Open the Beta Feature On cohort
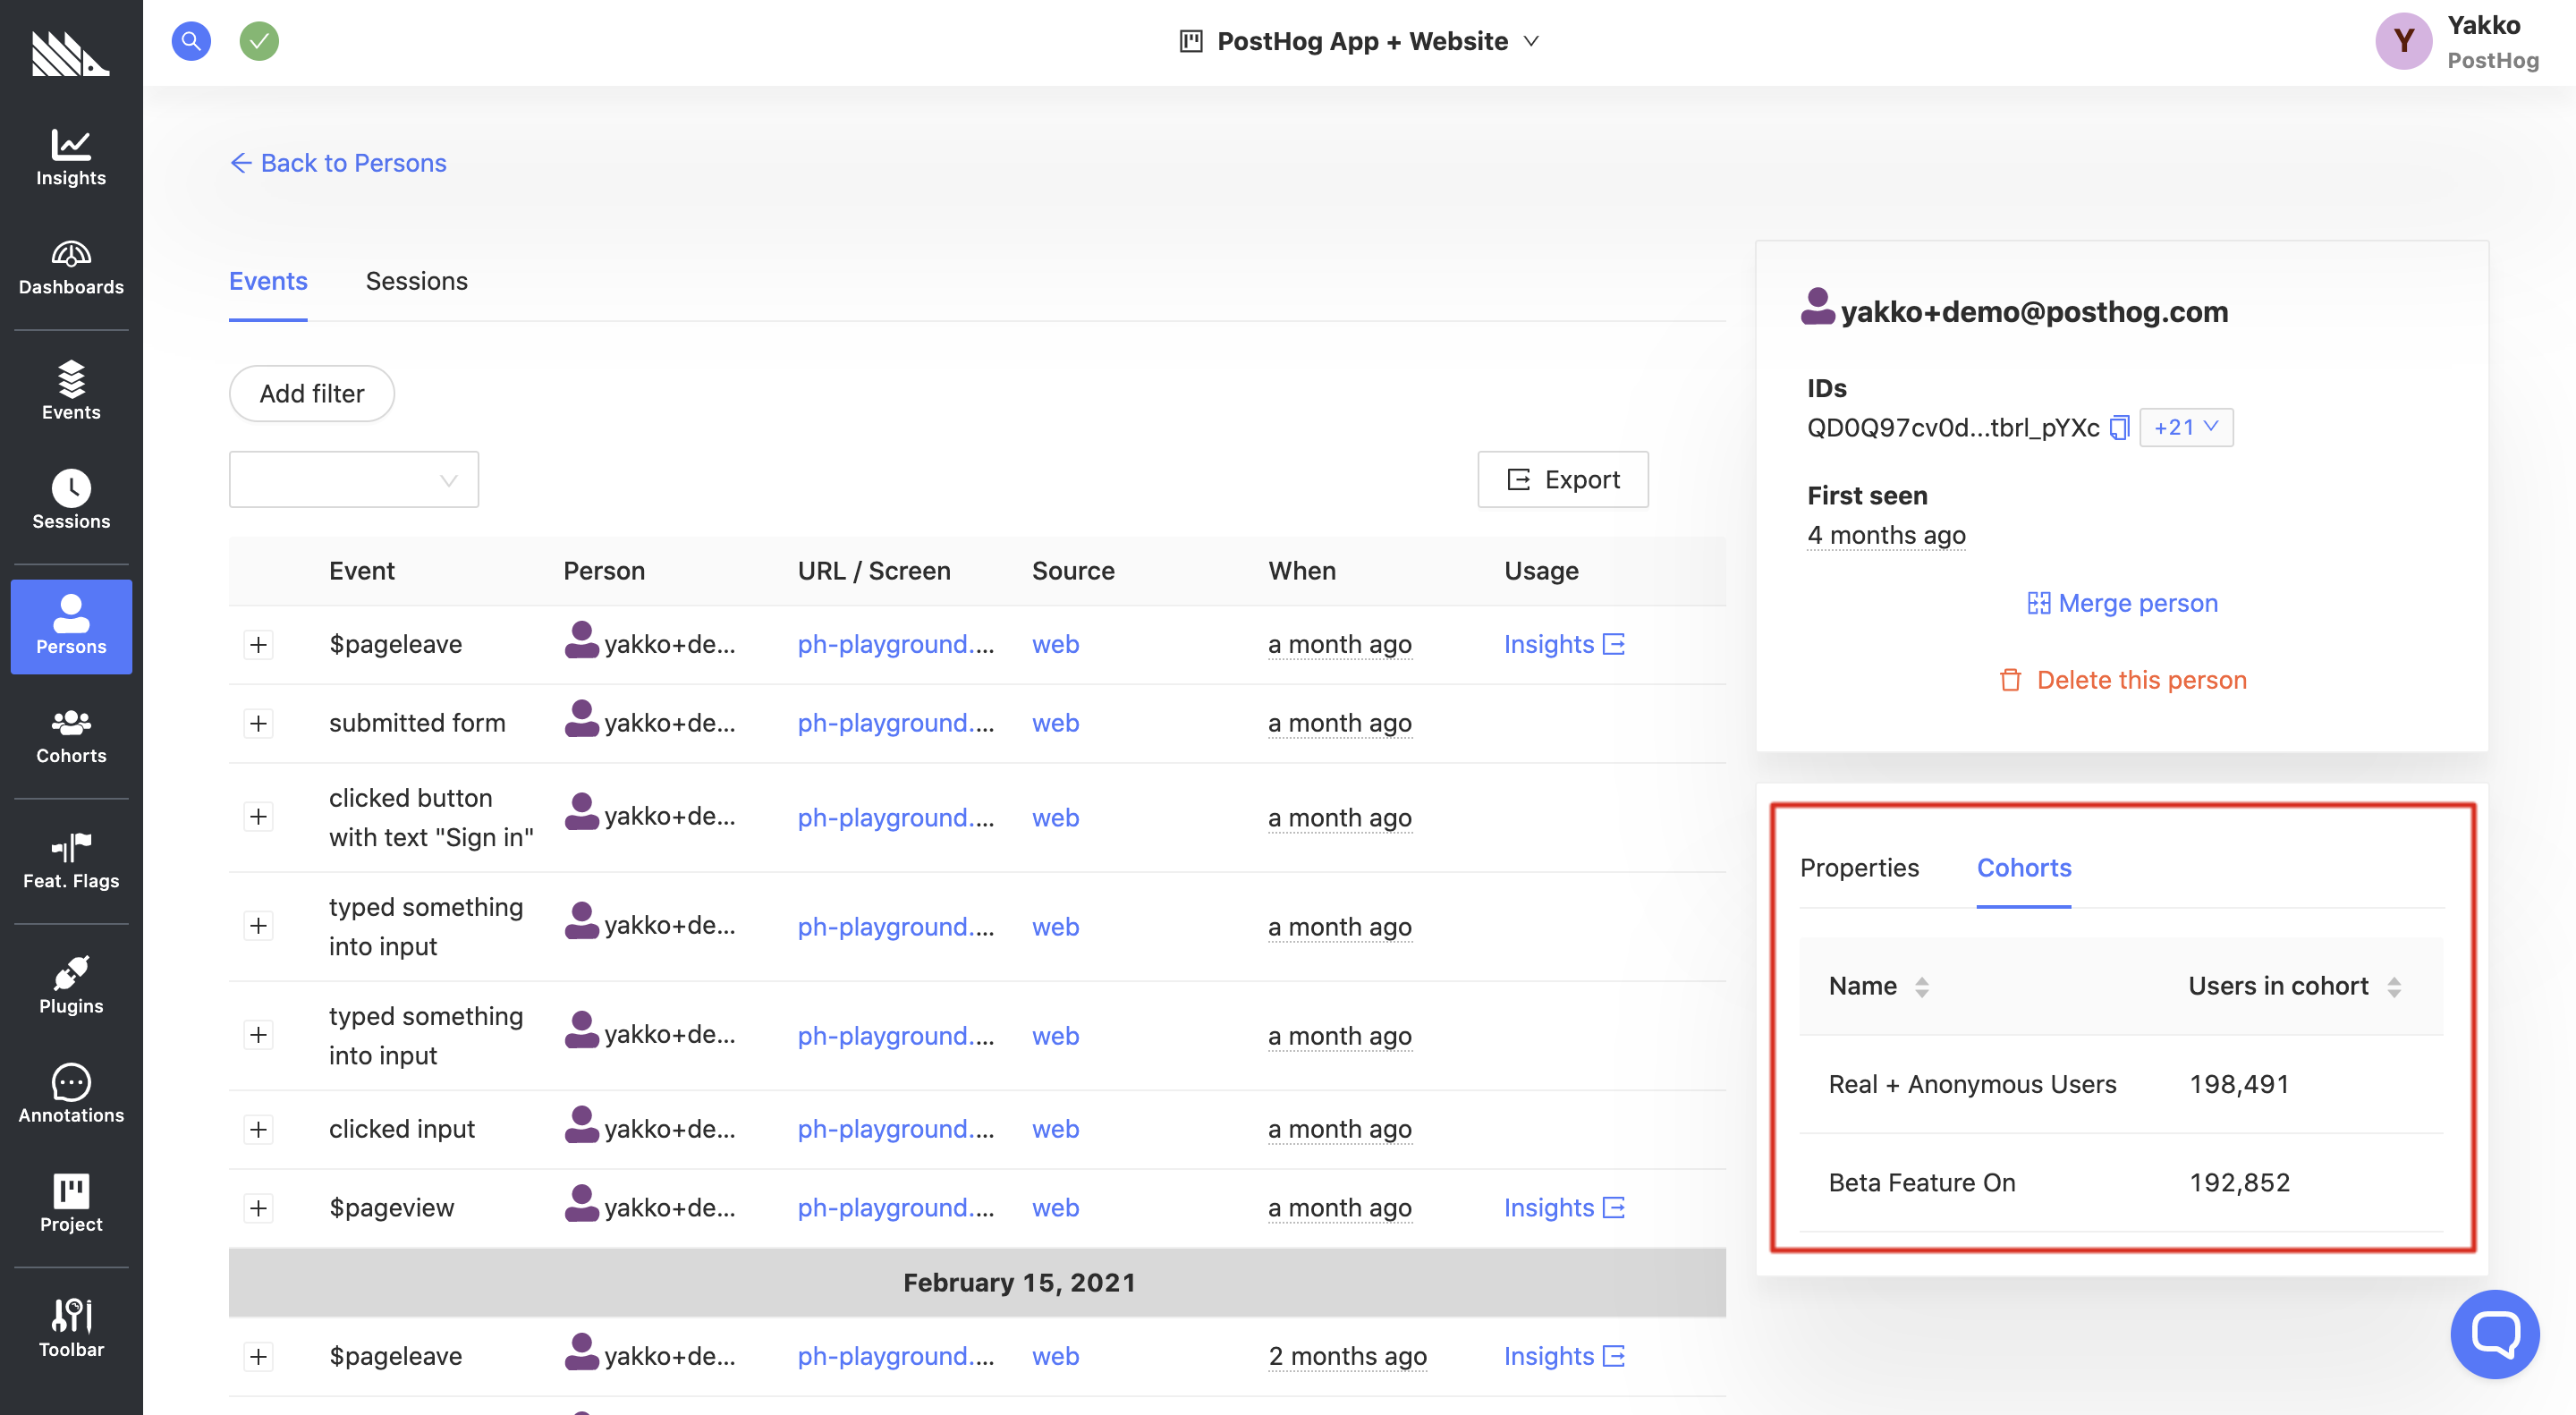This screenshot has width=2576, height=1415. 1921,1183
